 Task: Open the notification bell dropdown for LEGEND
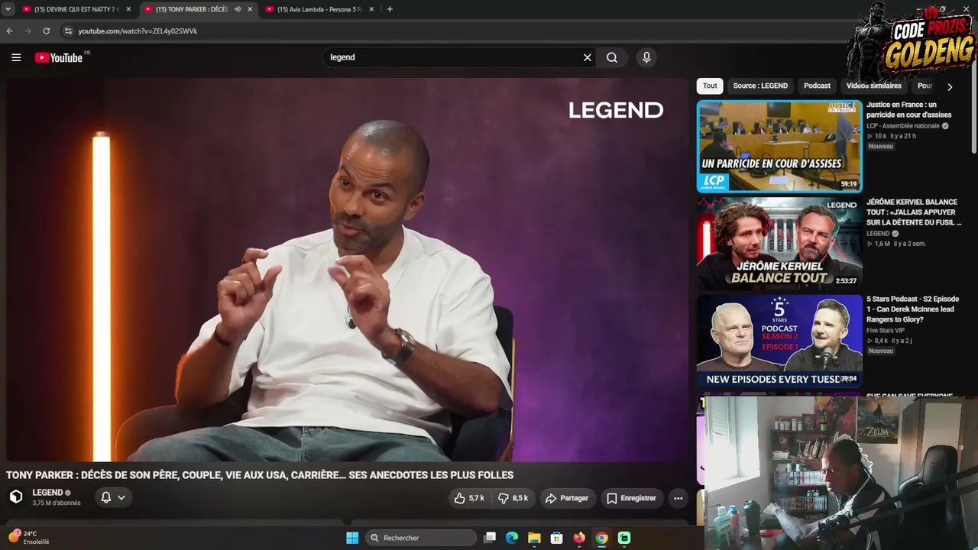pos(113,497)
